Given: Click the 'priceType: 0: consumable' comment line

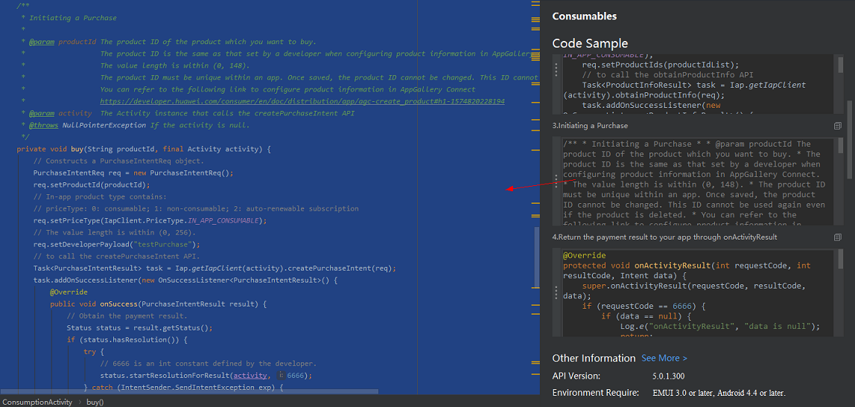Looking at the screenshot, I should pyautogui.click(x=196, y=208).
